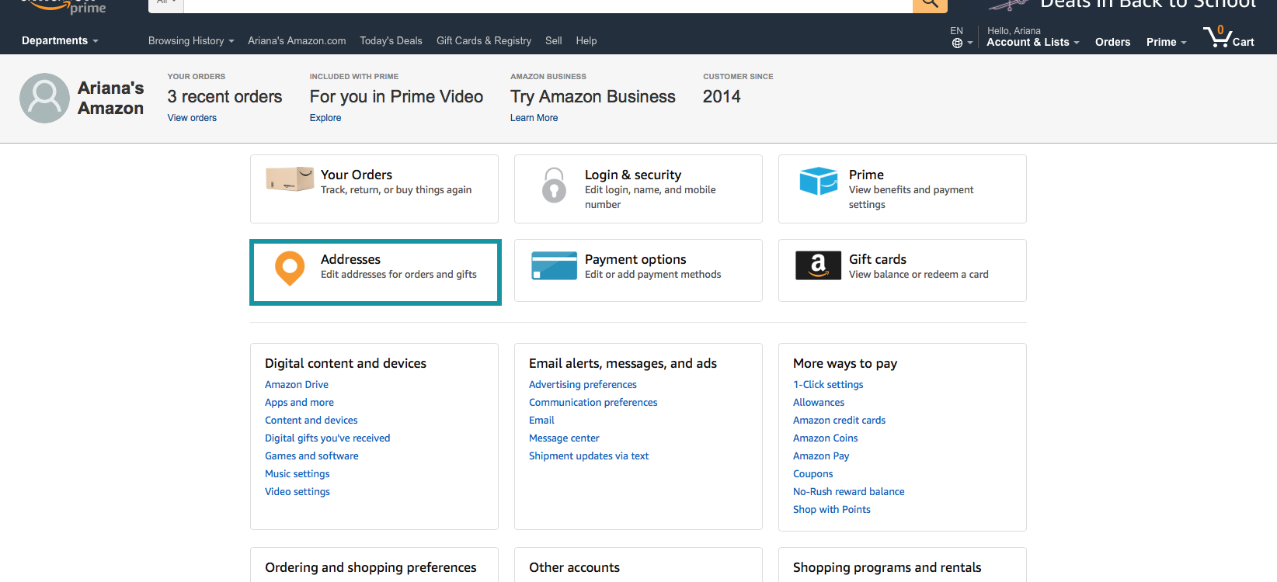This screenshot has height=582, width=1277.
Task: Click the Payment options credit card icon
Action: coord(554,265)
